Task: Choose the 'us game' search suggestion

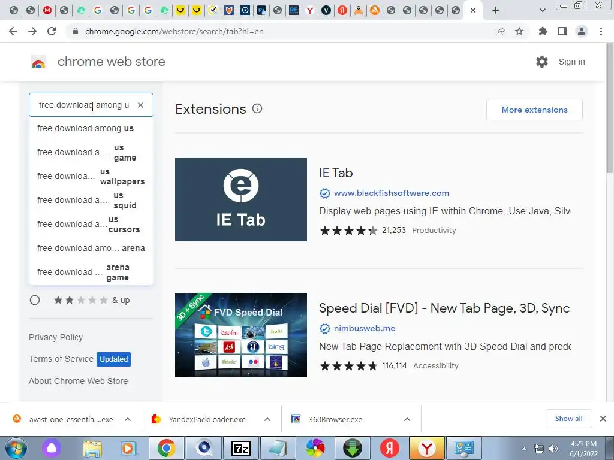Action: (91, 153)
